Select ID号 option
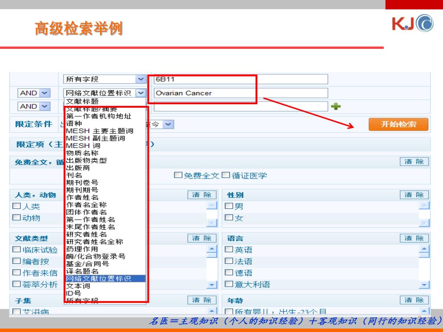Screen dimensions: 443x332 (74, 293)
